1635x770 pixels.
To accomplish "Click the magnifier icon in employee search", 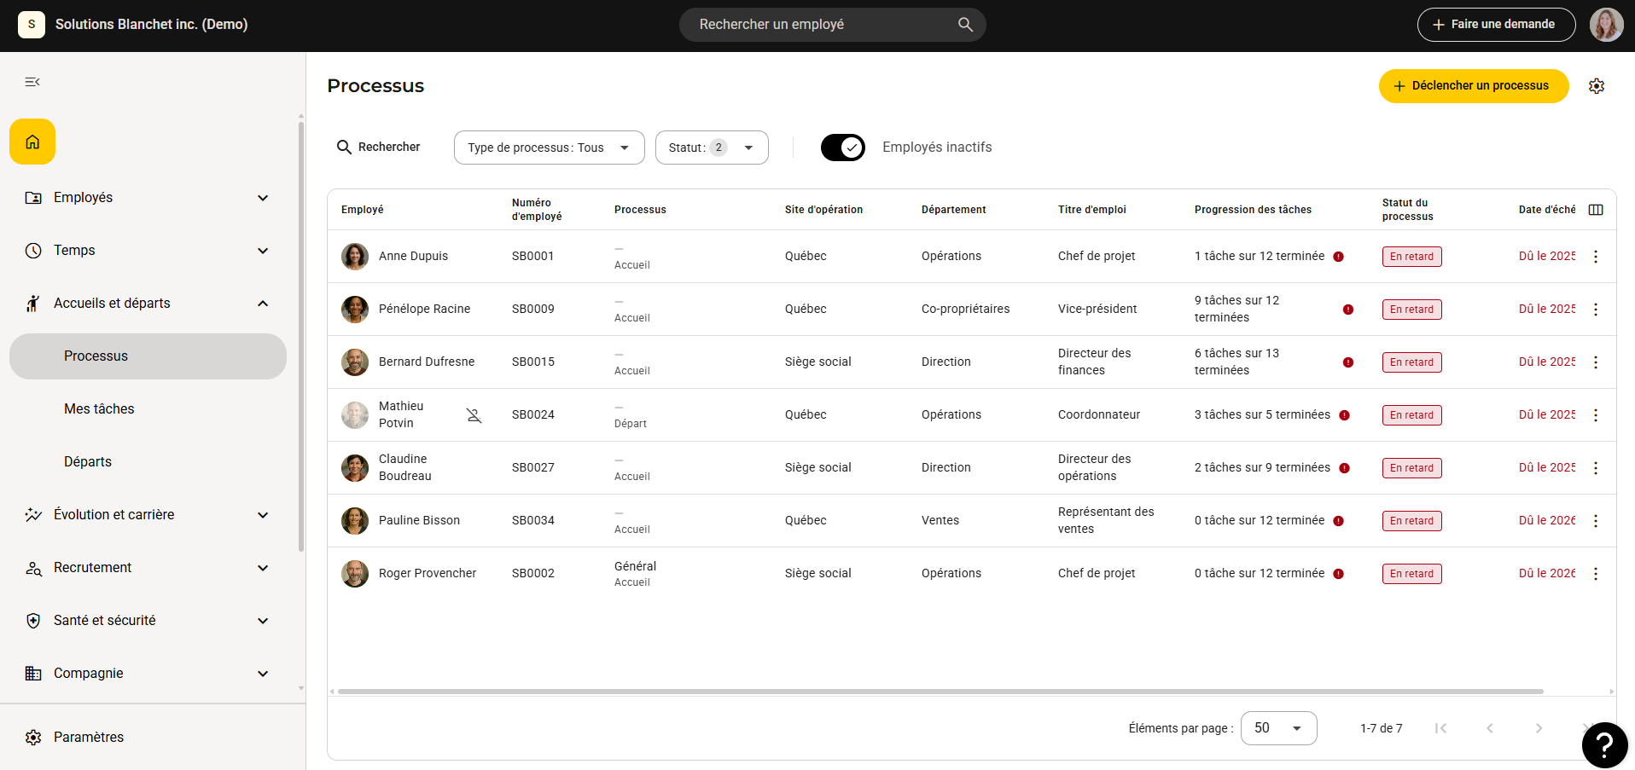I will (965, 25).
